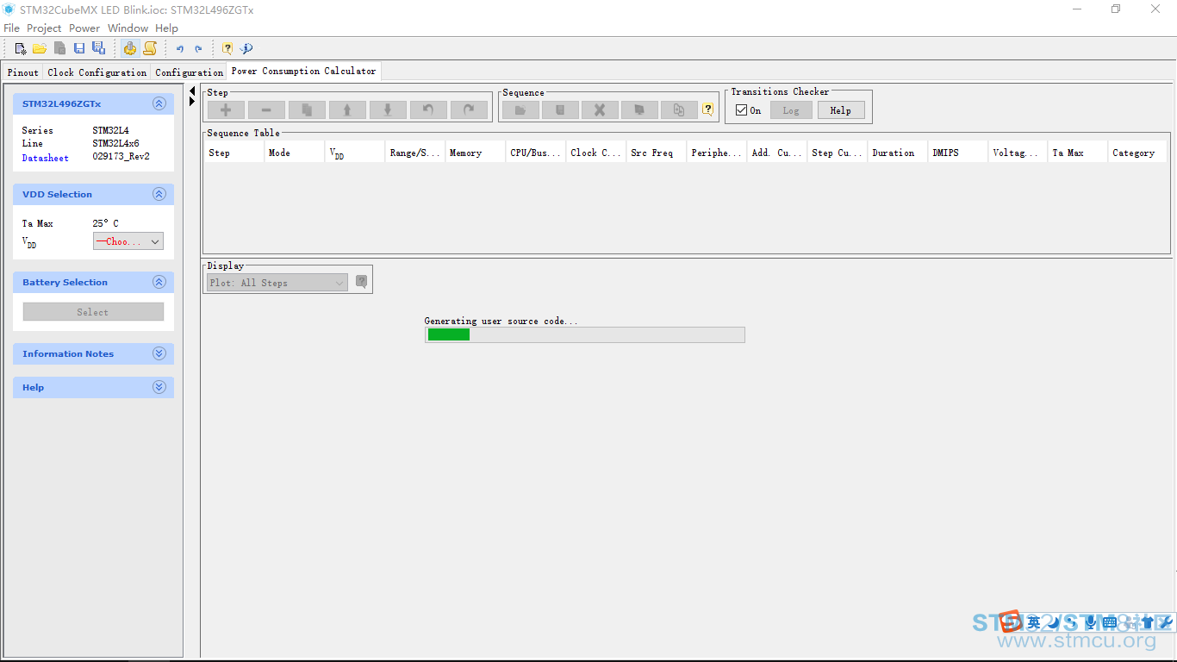Click the Src Freq column header

pyautogui.click(x=657, y=153)
